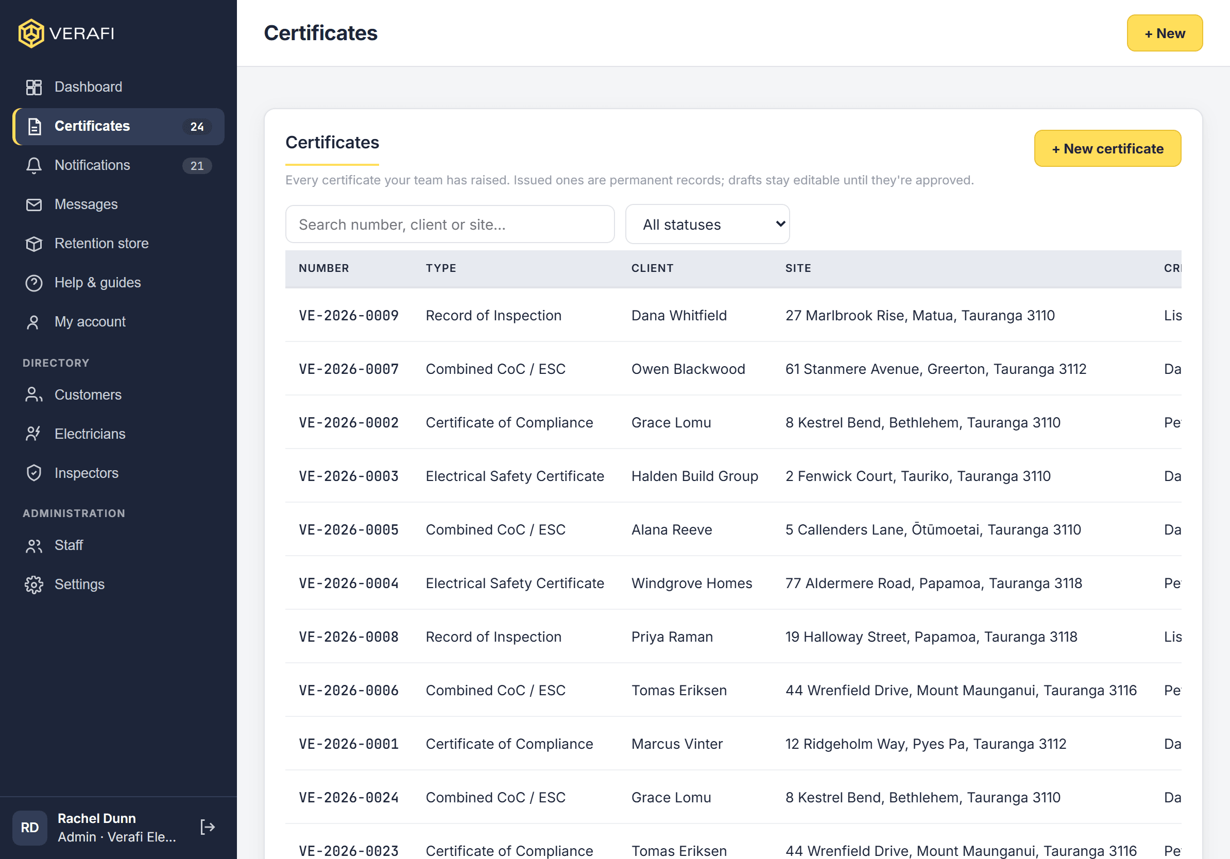The image size is (1230, 859).
Task: Click the Electricians person-bolt icon
Action: pyautogui.click(x=34, y=434)
